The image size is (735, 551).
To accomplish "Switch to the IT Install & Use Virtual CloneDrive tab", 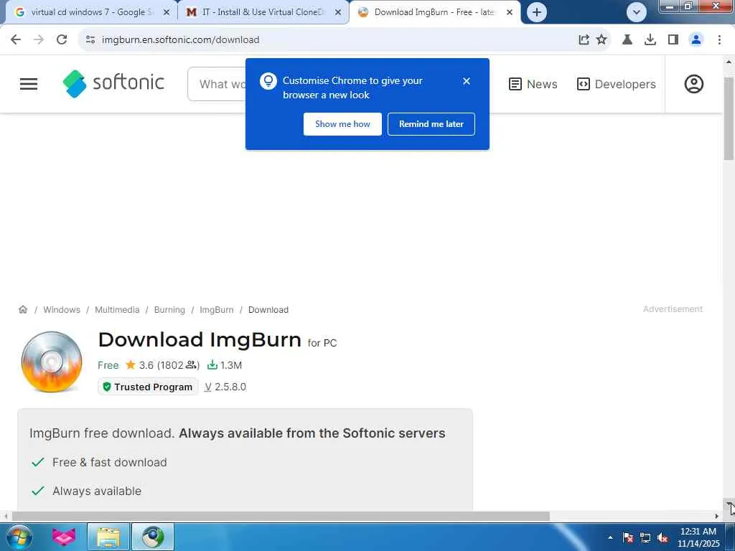I will pos(263,13).
